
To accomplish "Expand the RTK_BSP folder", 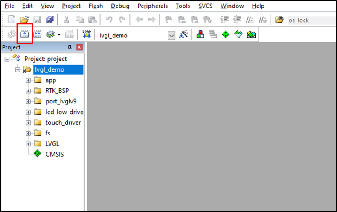I will (x=28, y=91).
